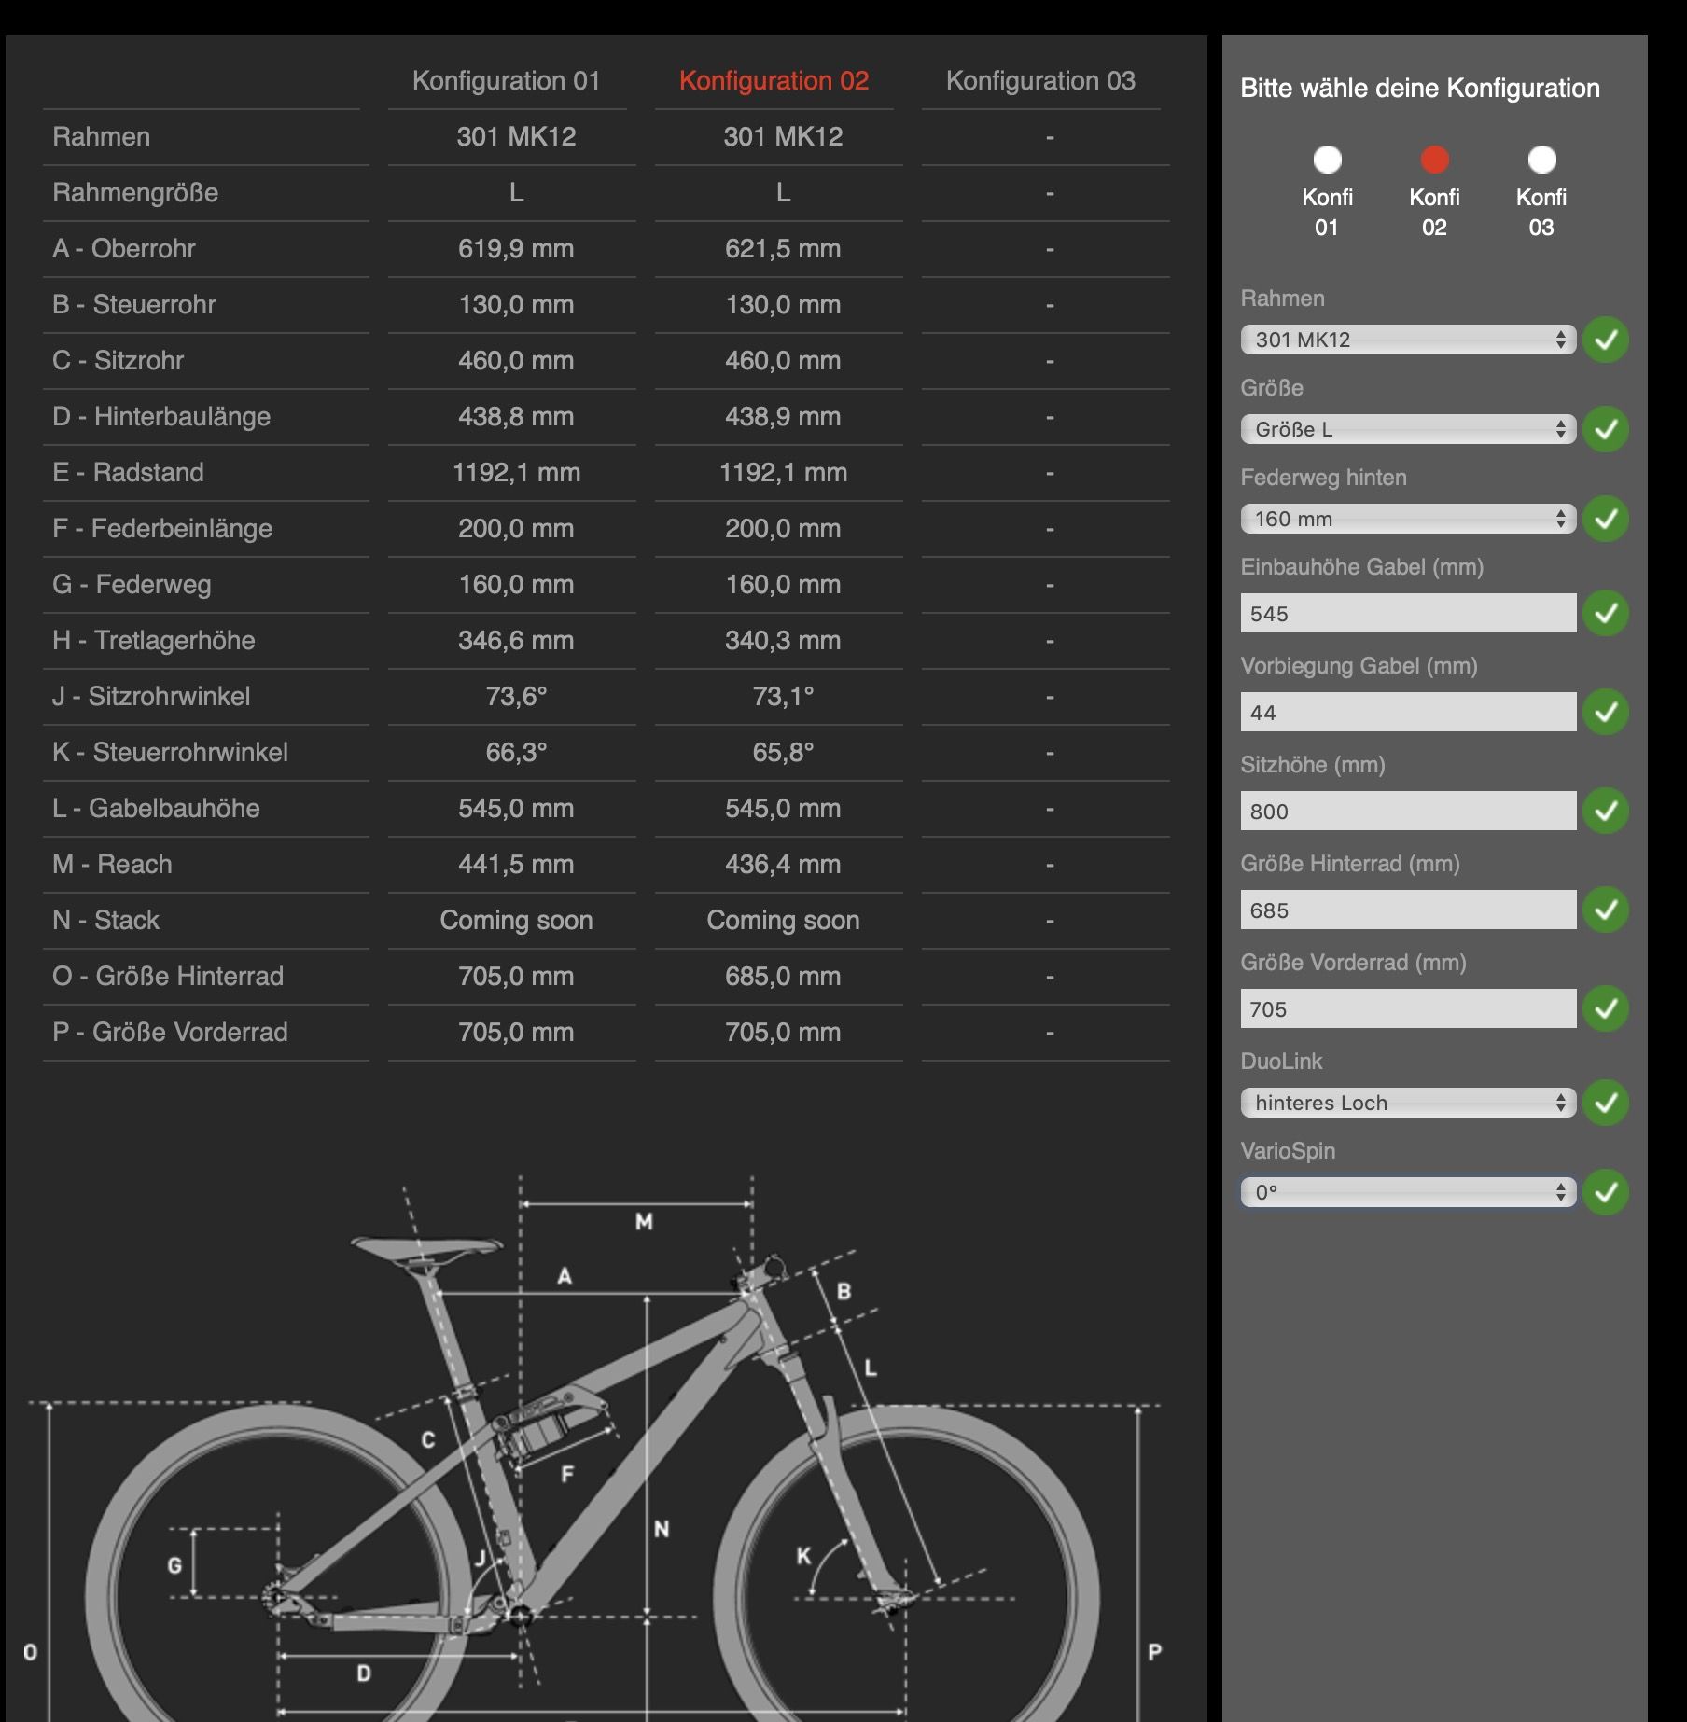Image resolution: width=1687 pixels, height=1722 pixels.
Task: Click the 'D - Hinterbaulänge' row label
Action: 161,417
